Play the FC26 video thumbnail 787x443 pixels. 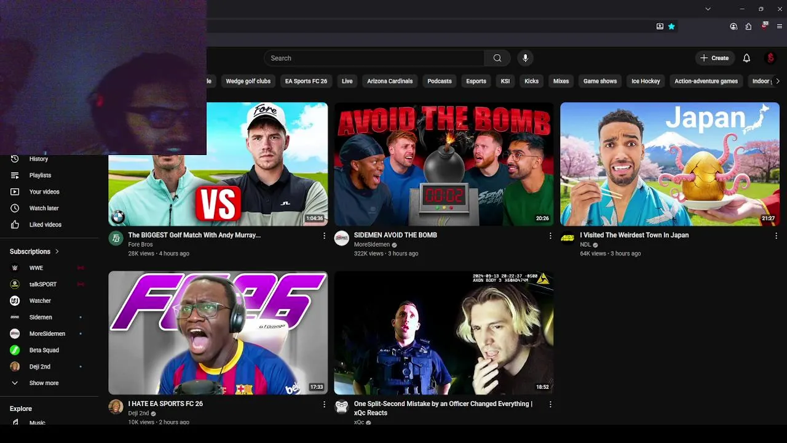click(218, 333)
